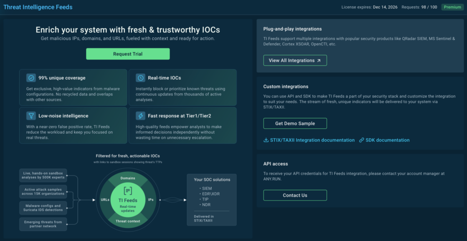
Task: Click the chain link icon beside SDK documentation
Action: (x=362, y=140)
